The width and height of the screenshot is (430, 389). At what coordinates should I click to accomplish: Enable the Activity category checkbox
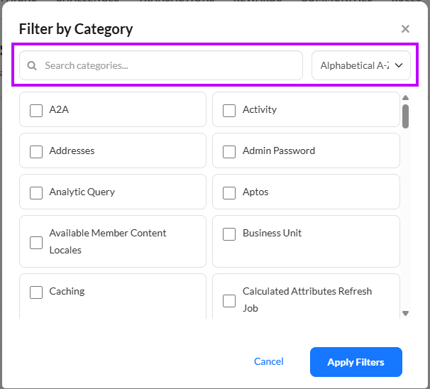coord(229,110)
